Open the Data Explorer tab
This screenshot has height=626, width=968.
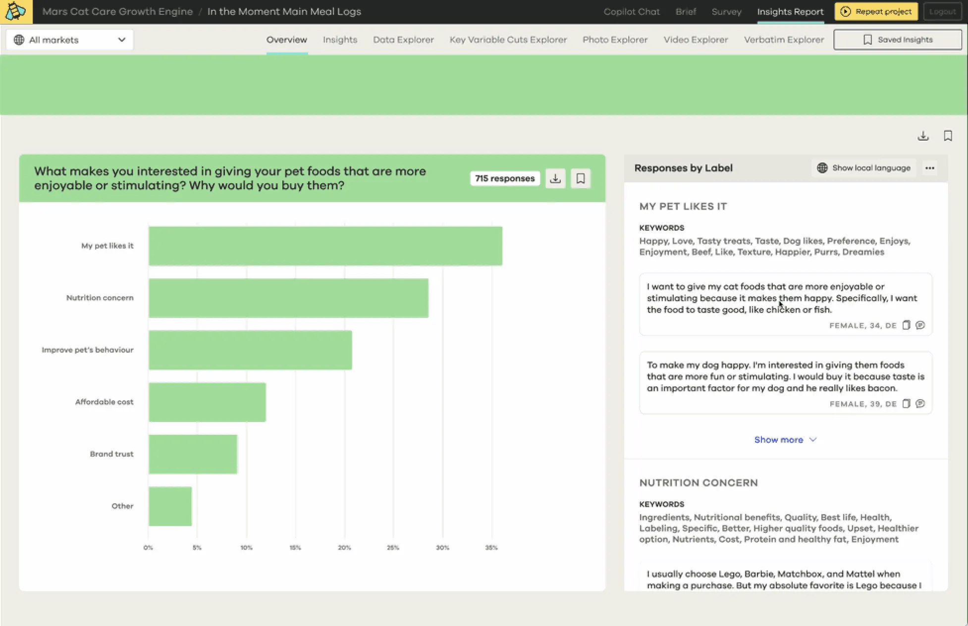(403, 40)
